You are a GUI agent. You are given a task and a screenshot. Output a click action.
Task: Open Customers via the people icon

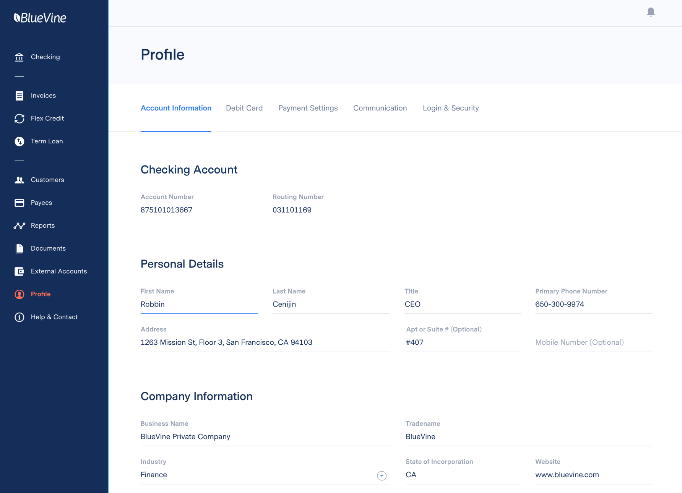[x=19, y=180]
